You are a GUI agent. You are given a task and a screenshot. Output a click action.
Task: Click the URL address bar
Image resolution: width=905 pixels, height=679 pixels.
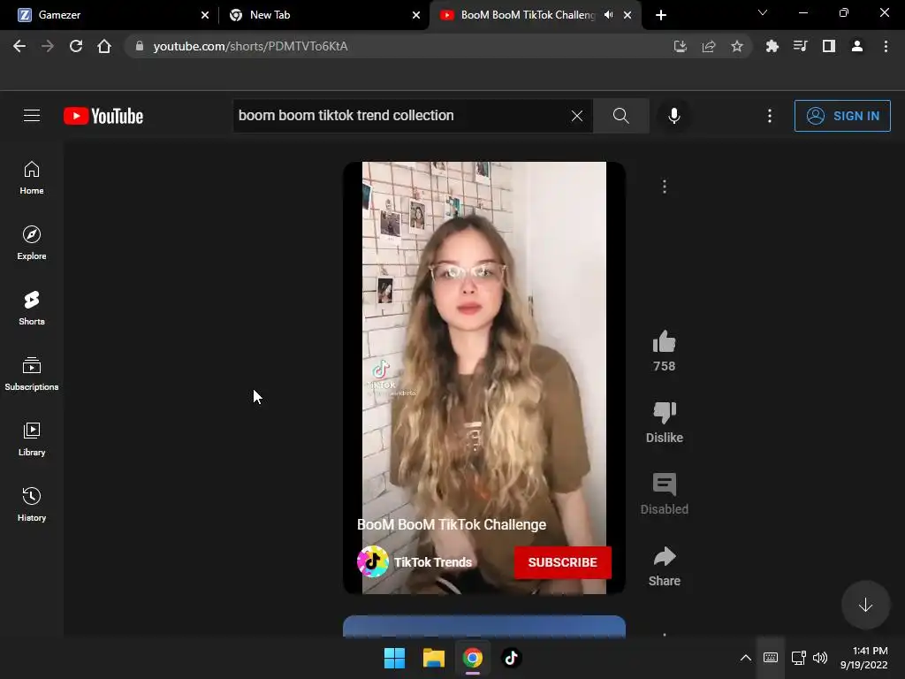pos(404,46)
